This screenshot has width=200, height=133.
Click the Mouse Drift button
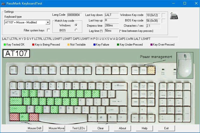(x=34, y=128)
